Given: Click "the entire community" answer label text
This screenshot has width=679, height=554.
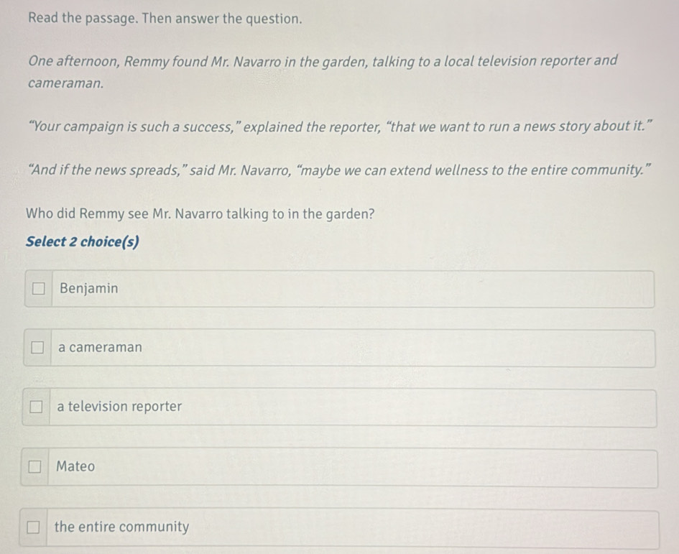Looking at the screenshot, I should pyautogui.click(x=121, y=527).
